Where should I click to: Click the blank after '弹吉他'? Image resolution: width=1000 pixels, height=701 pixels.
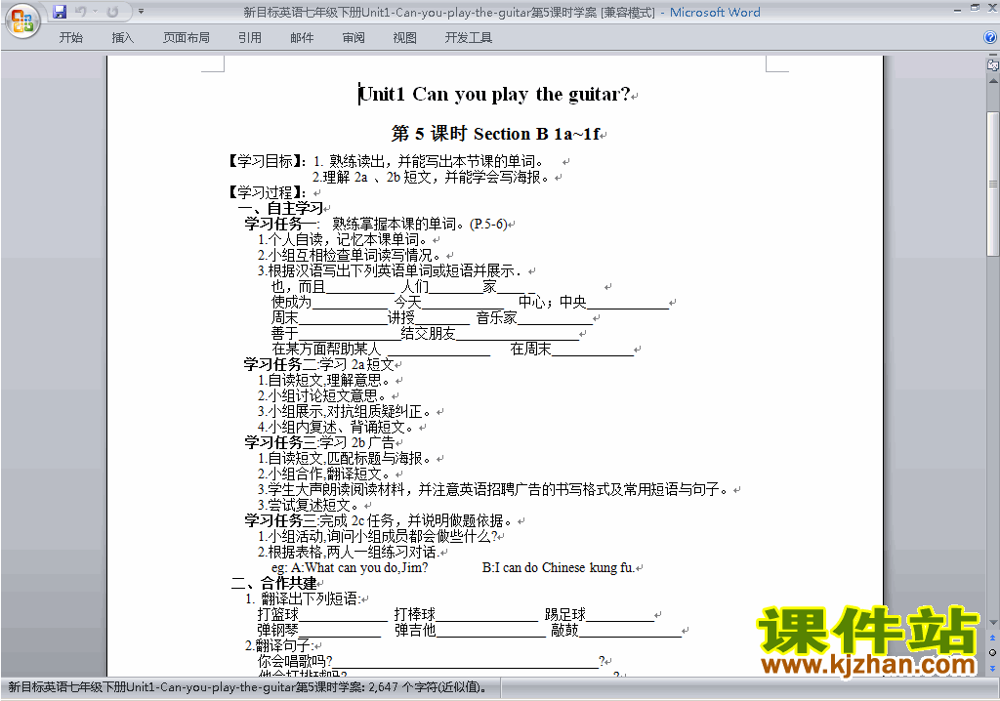[490, 632]
